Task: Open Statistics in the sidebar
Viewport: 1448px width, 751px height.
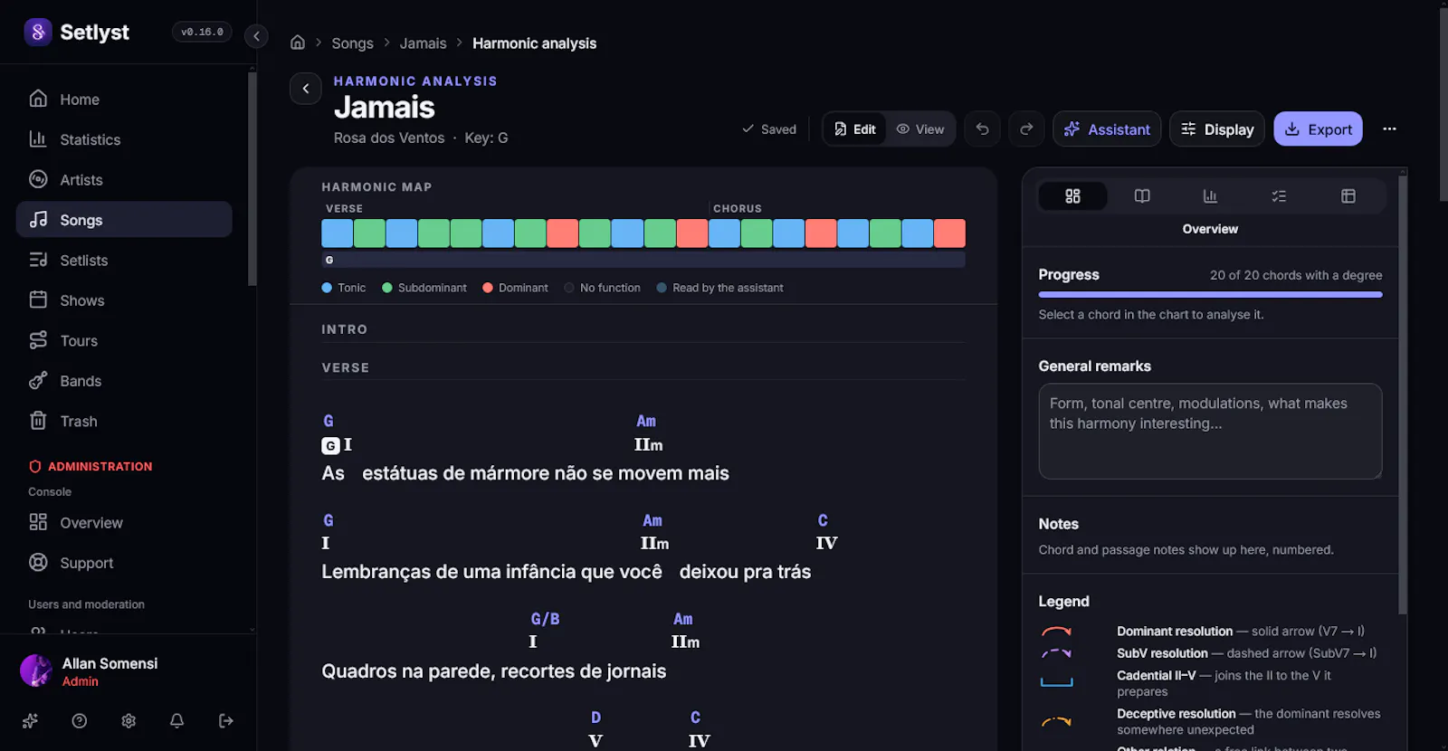Action: pos(124,139)
